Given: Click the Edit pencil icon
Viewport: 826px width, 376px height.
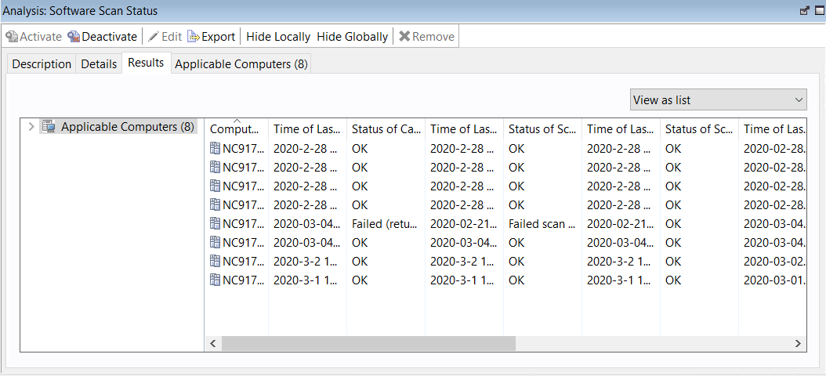Looking at the screenshot, I should tap(154, 37).
